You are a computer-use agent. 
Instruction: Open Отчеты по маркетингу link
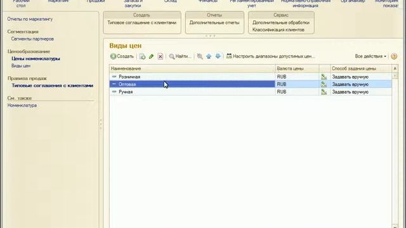[30, 19]
